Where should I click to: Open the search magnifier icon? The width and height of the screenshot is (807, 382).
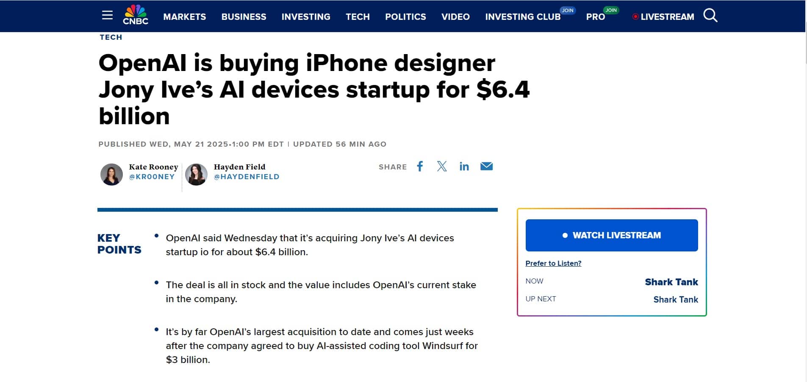pos(710,16)
